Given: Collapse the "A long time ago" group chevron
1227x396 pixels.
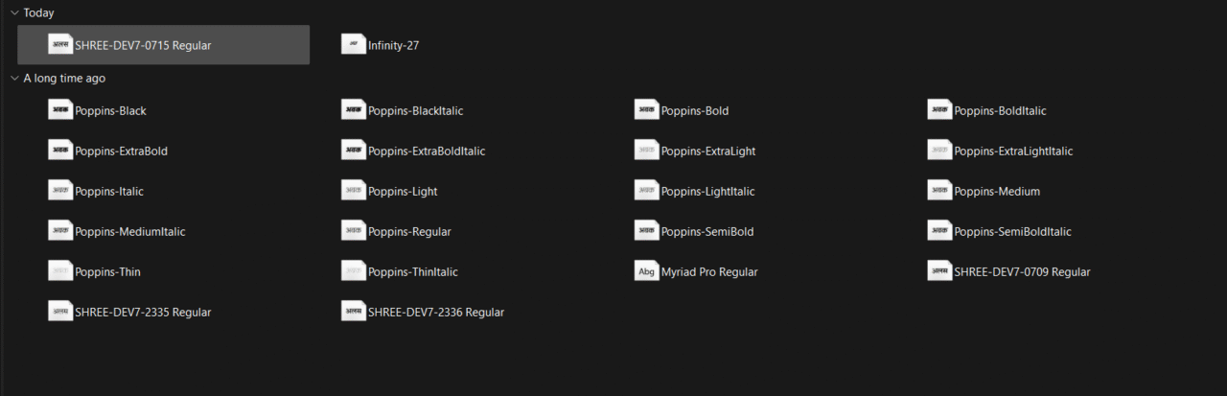Looking at the screenshot, I should 13,78.
